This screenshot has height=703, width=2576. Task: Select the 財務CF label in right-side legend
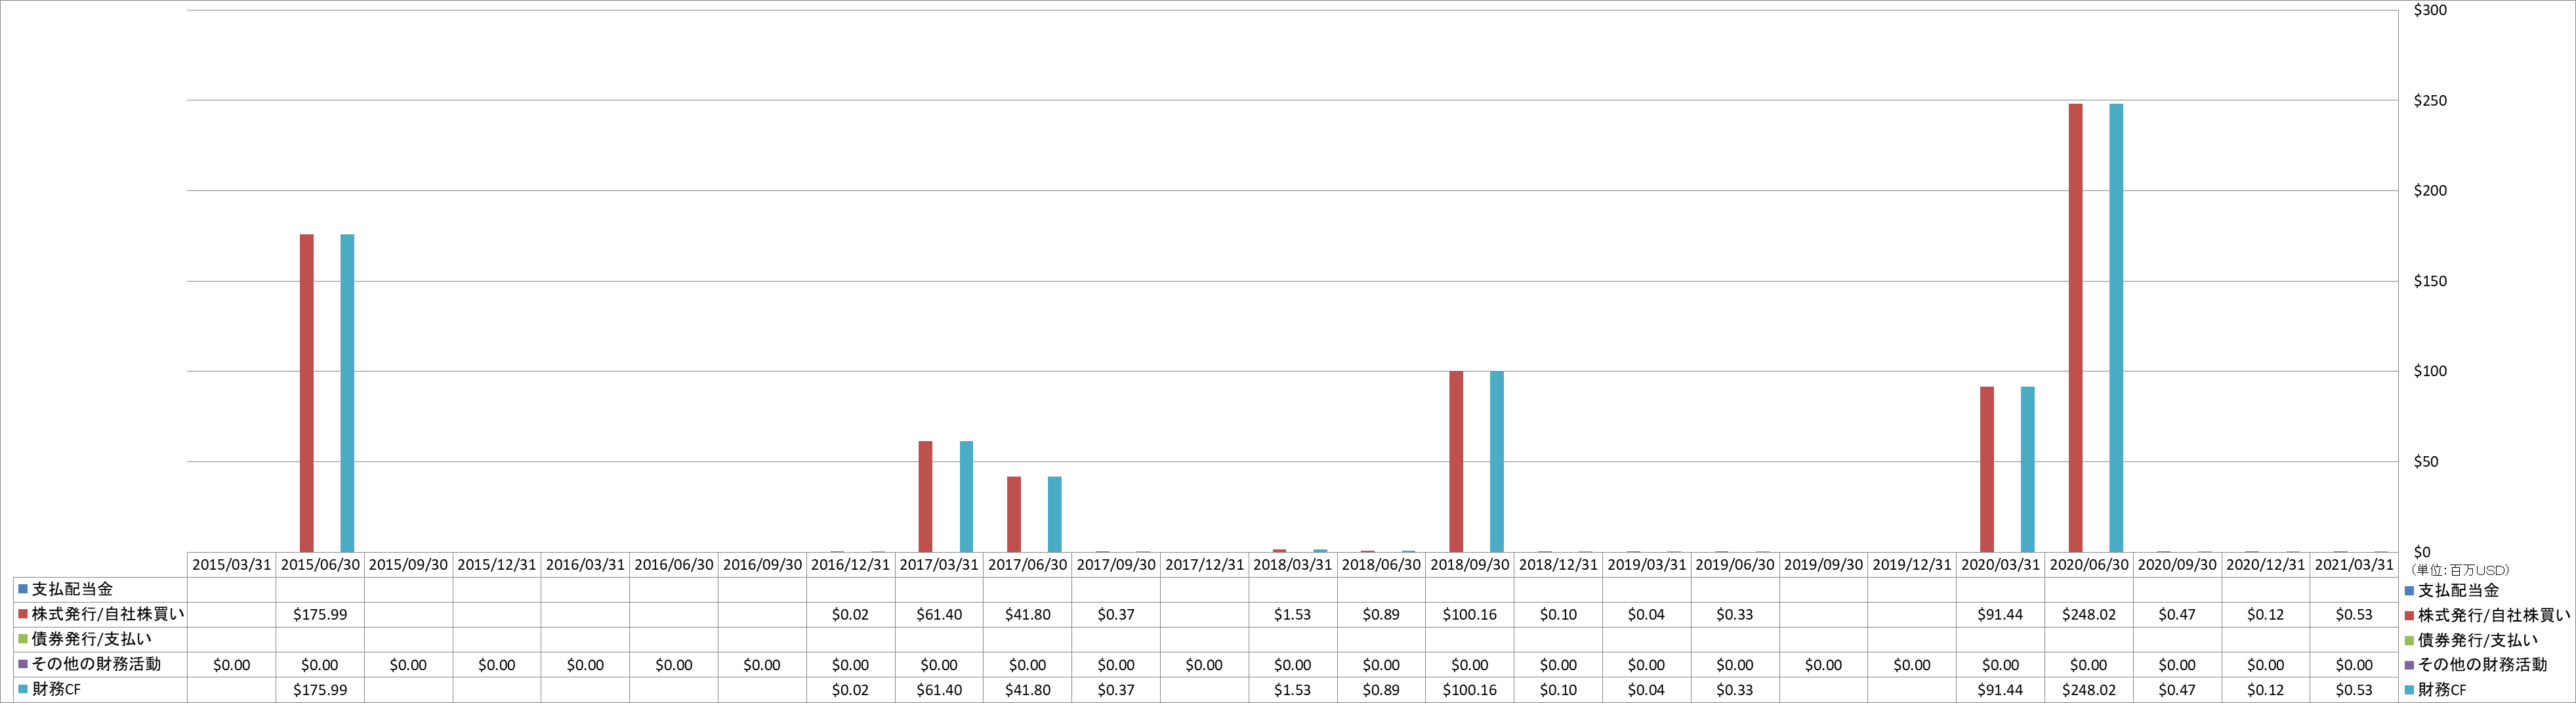point(2442,690)
